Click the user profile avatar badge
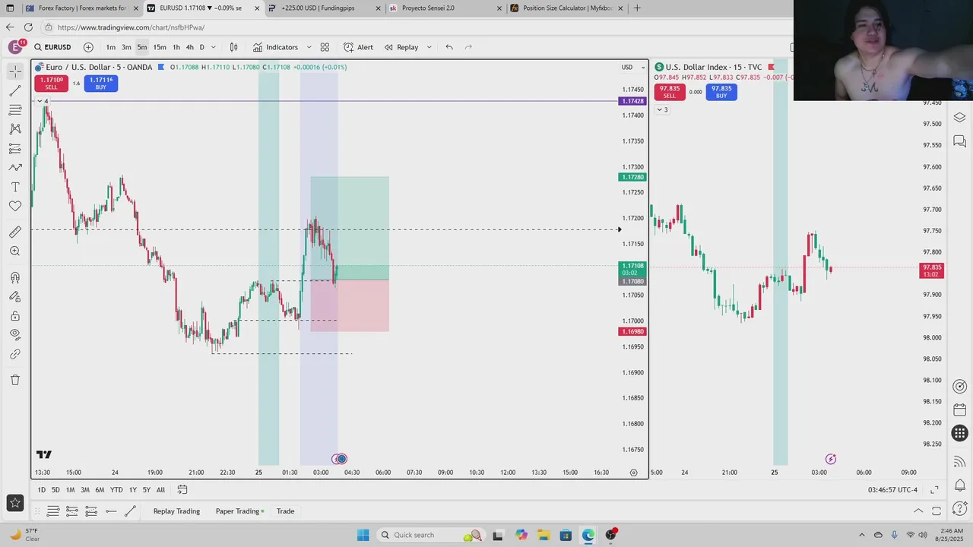The width and height of the screenshot is (973, 547). pos(15,47)
